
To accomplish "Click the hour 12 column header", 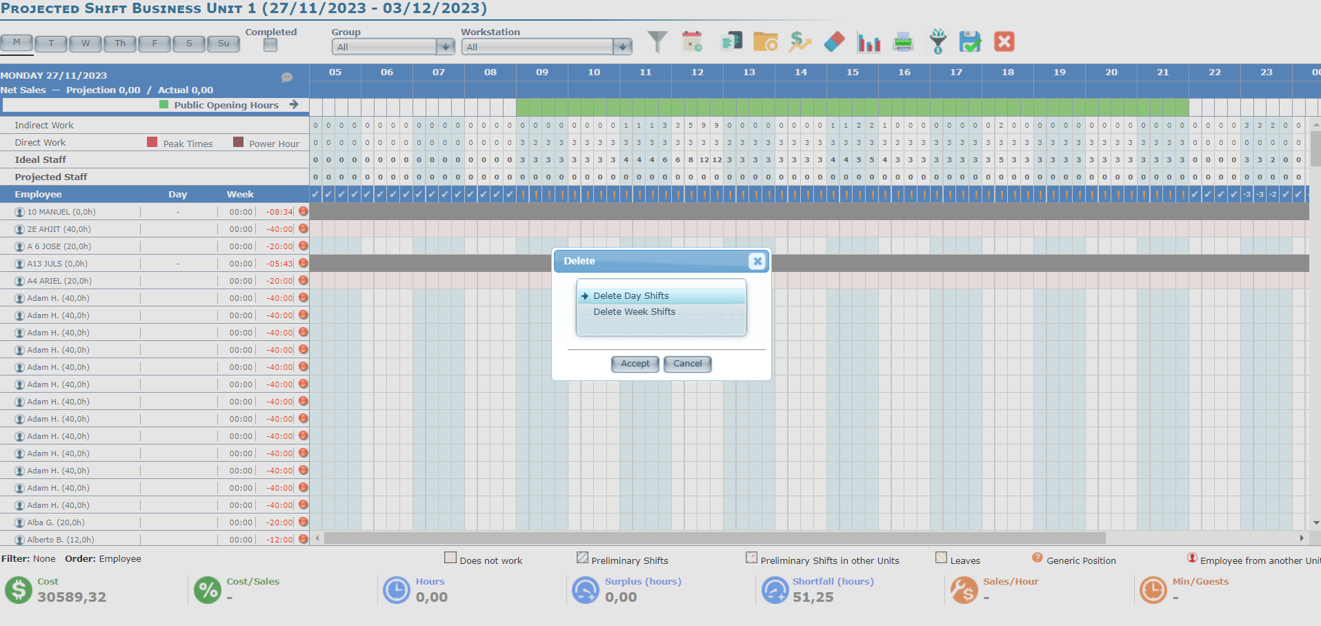I will coord(697,72).
